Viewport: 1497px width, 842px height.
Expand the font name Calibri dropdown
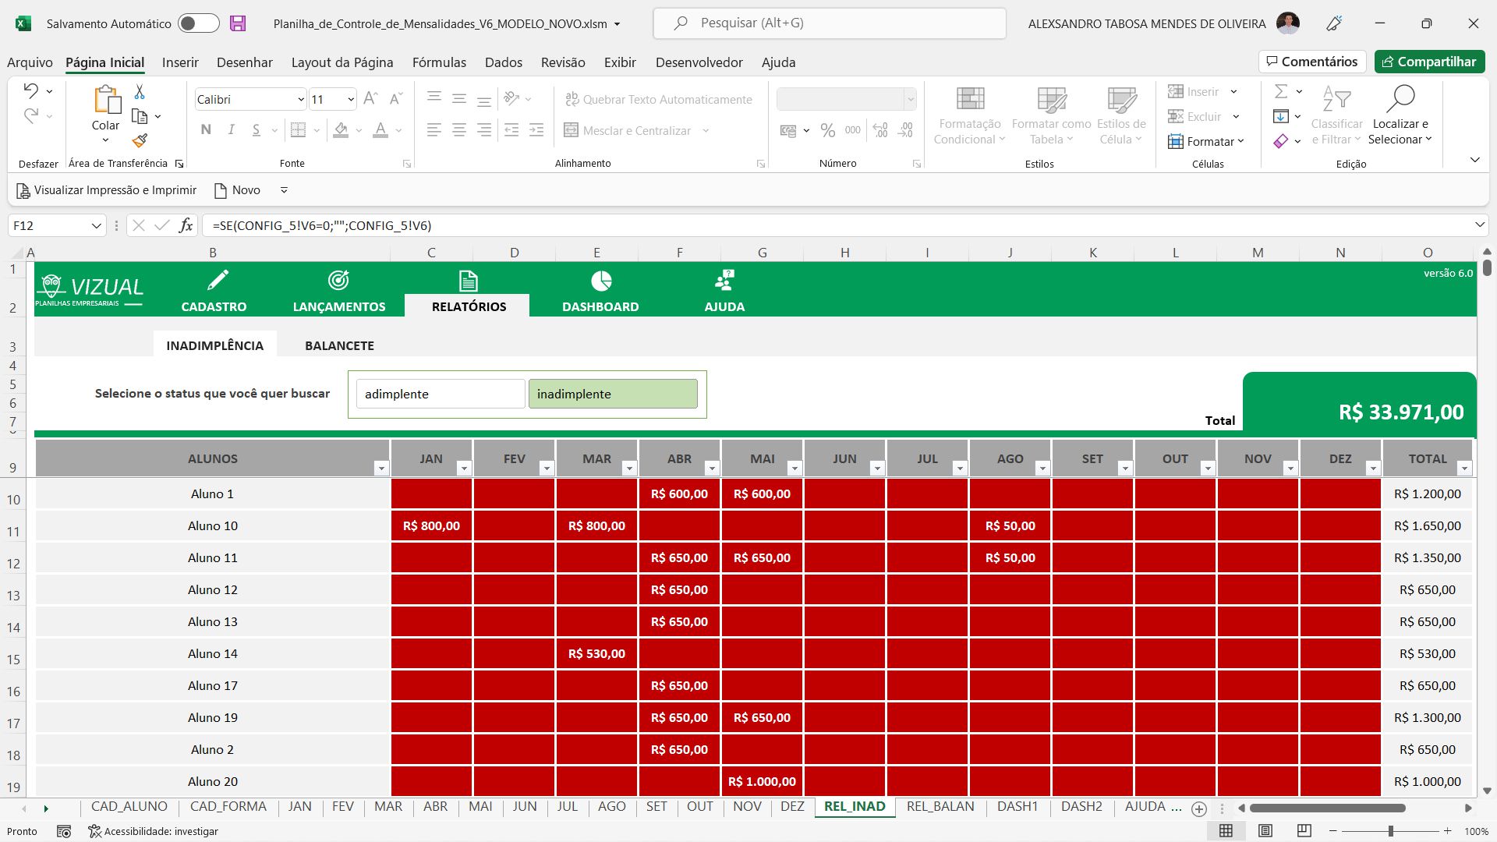301,100
